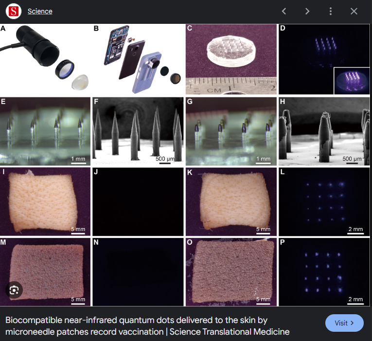Click the Visit button
372x341 pixels.
pyautogui.click(x=344, y=323)
